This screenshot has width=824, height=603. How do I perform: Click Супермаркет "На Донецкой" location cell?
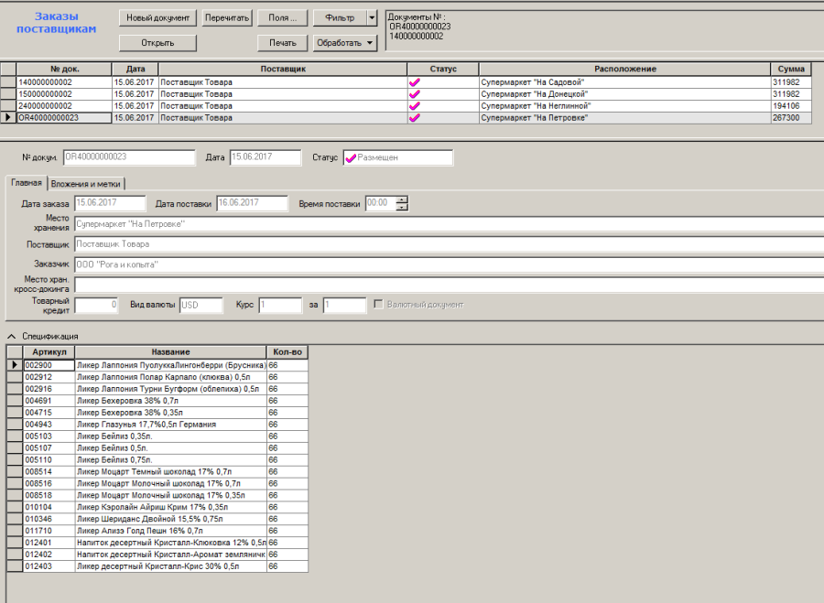pos(624,94)
